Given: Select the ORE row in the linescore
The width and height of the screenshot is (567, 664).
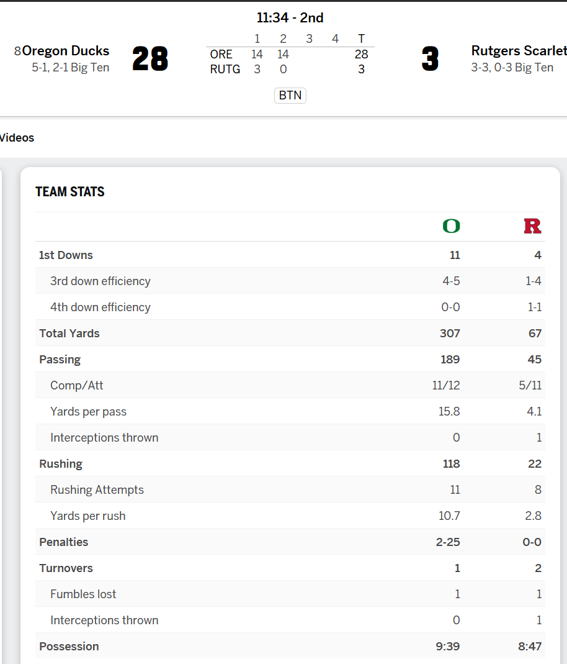Looking at the screenshot, I should [x=221, y=55].
